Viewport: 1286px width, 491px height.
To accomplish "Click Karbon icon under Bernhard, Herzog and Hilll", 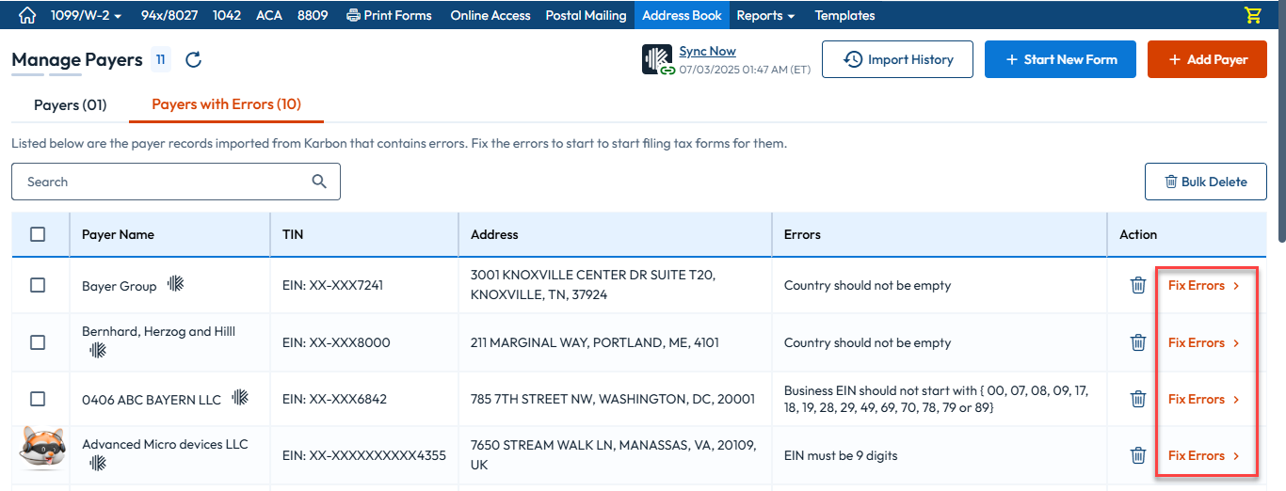I will click(98, 350).
